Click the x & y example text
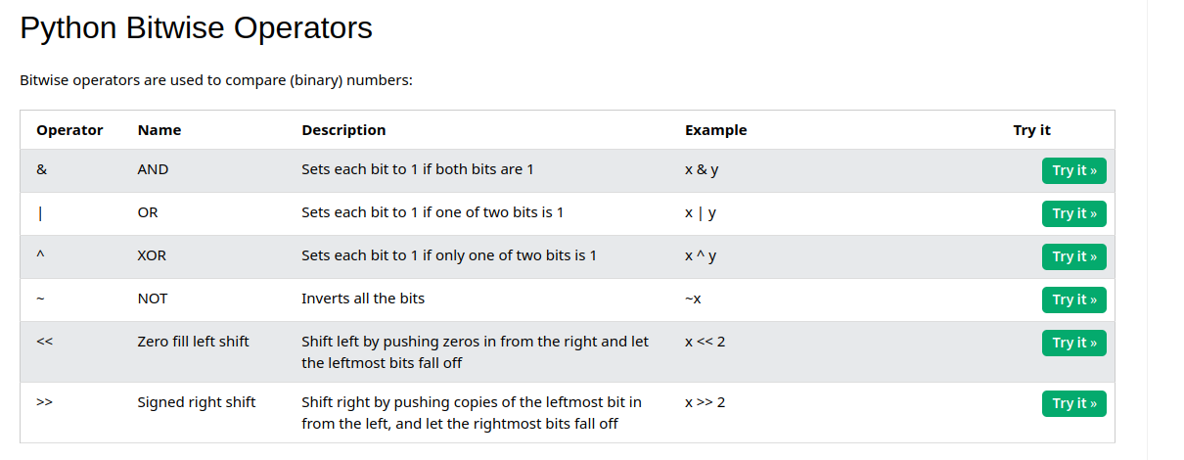The image size is (1184, 460). pyautogui.click(x=702, y=169)
